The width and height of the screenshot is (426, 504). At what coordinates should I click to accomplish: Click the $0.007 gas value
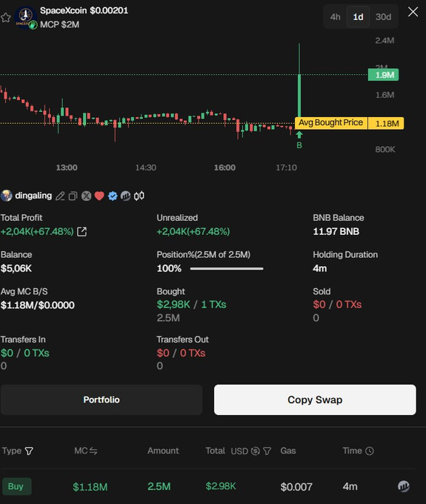coord(296,487)
